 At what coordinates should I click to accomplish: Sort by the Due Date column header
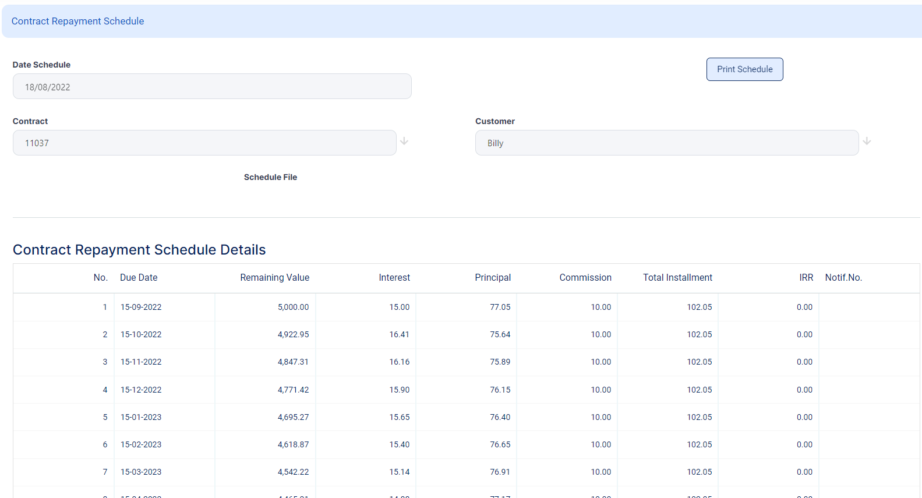tap(139, 278)
